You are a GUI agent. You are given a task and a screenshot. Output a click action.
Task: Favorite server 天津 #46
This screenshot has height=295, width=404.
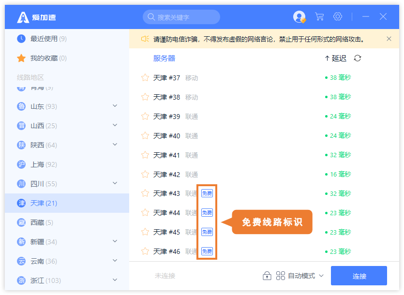pos(145,251)
